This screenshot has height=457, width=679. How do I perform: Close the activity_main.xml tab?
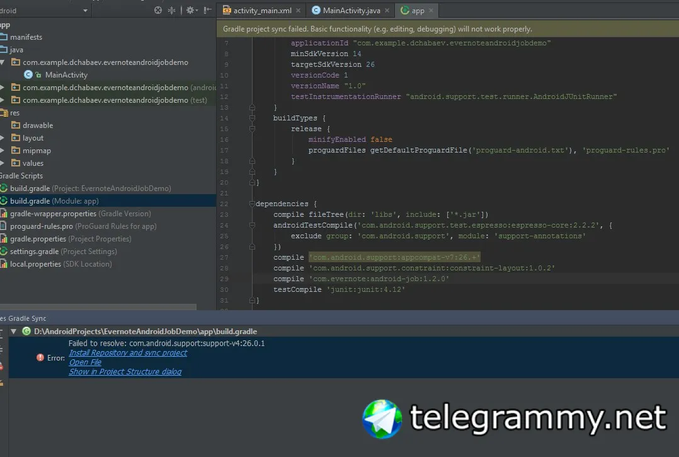coord(298,10)
